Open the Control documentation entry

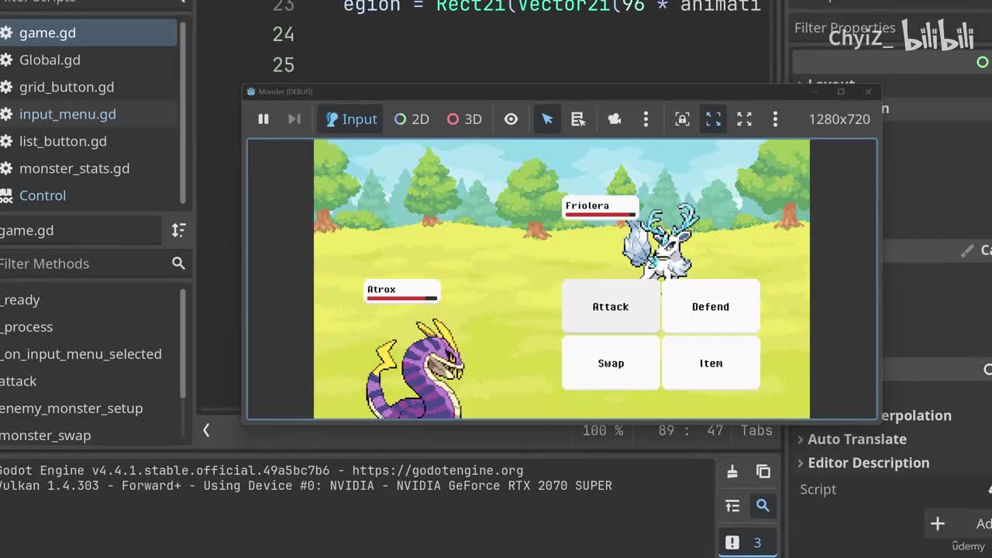click(x=43, y=195)
